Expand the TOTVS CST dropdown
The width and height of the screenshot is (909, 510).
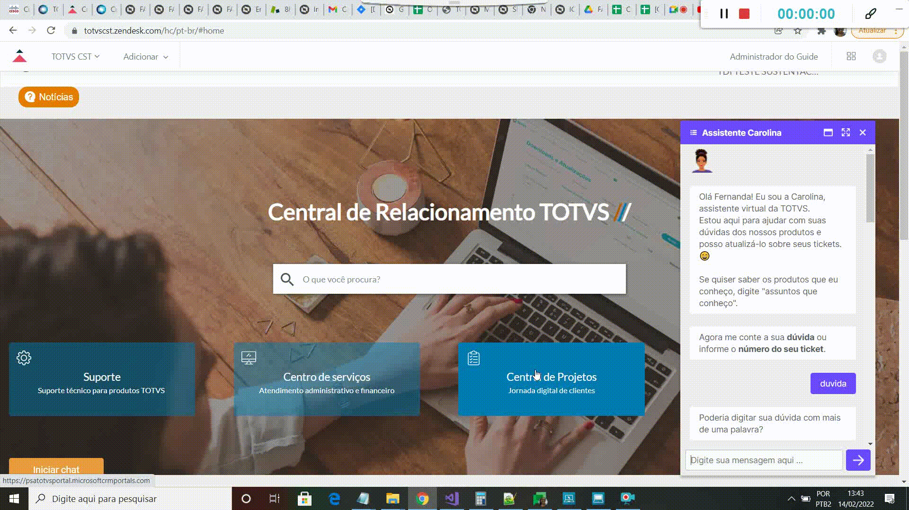tap(75, 56)
